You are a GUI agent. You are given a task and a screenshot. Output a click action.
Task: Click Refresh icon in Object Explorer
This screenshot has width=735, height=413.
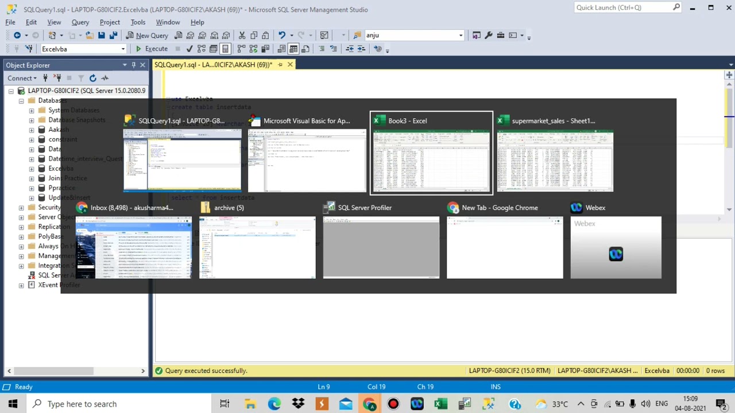[x=92, y=78]
